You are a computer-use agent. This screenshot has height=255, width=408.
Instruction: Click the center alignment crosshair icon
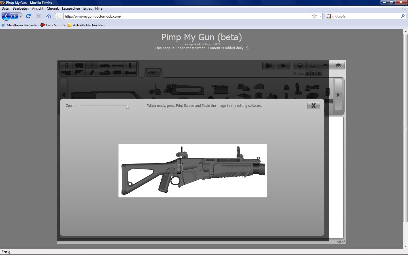coord(283,66)
